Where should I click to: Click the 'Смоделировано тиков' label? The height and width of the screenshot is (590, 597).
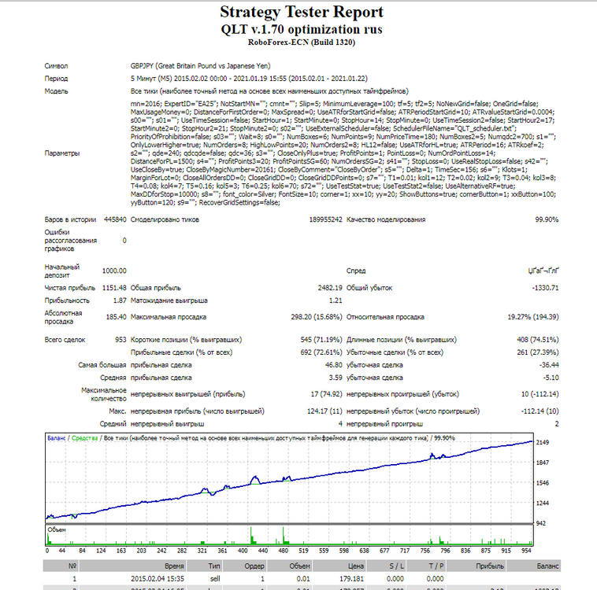tap(165, 219)
